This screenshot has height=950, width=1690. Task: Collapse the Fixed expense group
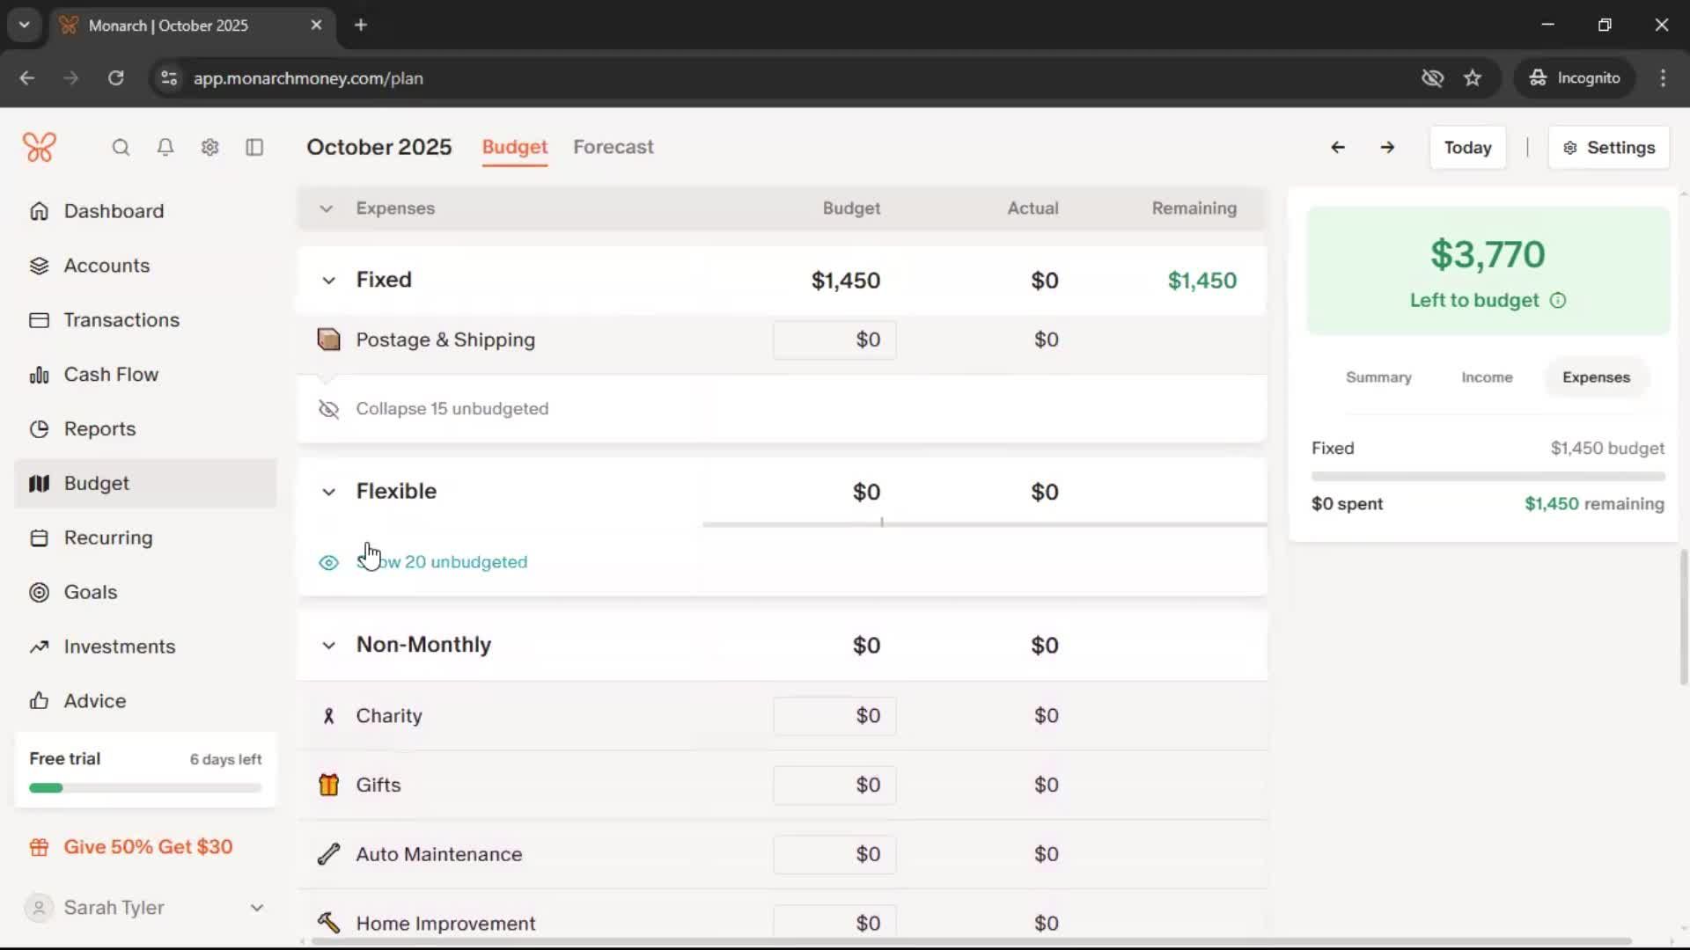tap(328, 281)
